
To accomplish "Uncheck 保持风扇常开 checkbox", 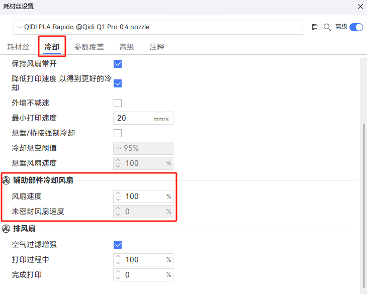I will click(118, 64).
